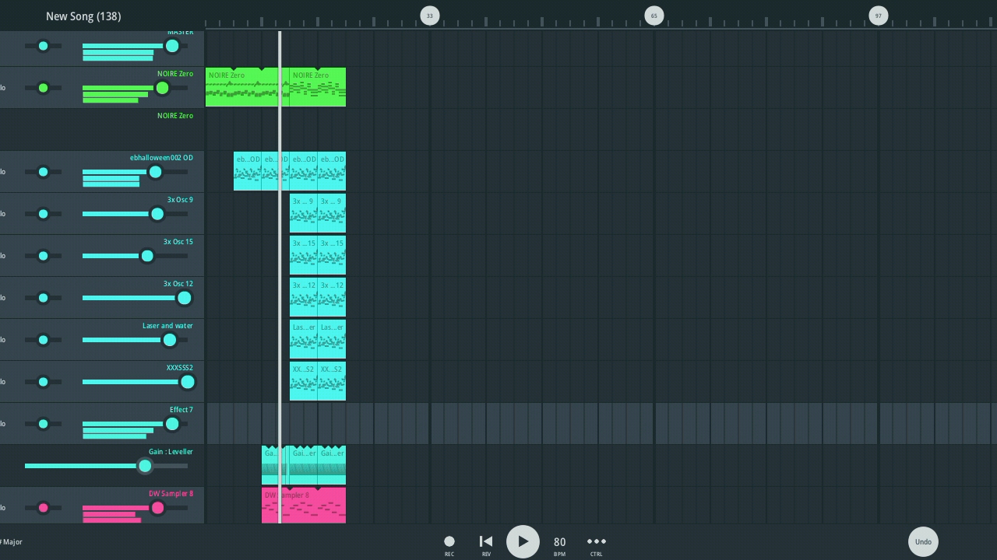
Task: Select the Laser and water track name
Action: [167, 326]
